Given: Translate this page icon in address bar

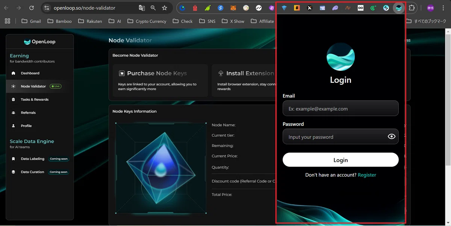Looking at the screenshot, I should [142, 8].
